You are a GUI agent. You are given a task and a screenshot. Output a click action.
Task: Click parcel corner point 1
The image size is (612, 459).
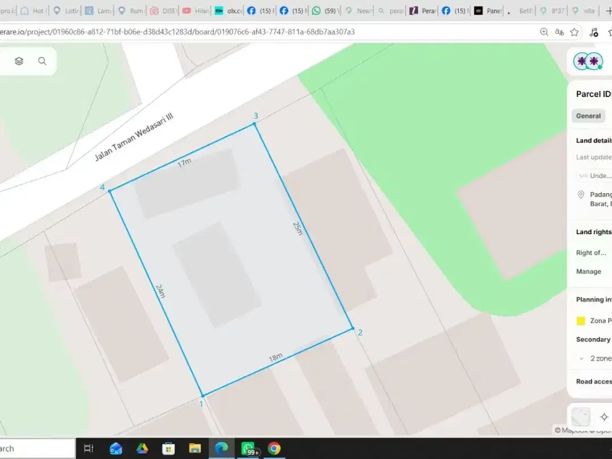(202, 396)
